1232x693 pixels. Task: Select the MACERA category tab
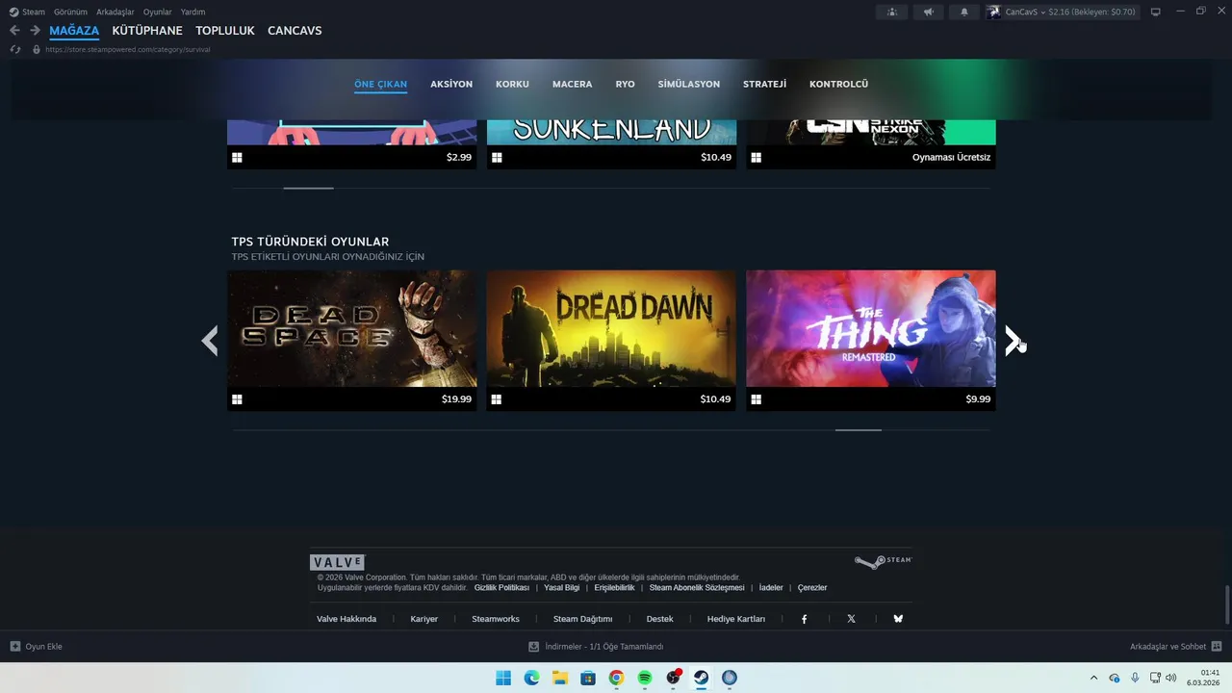point(572,84)
